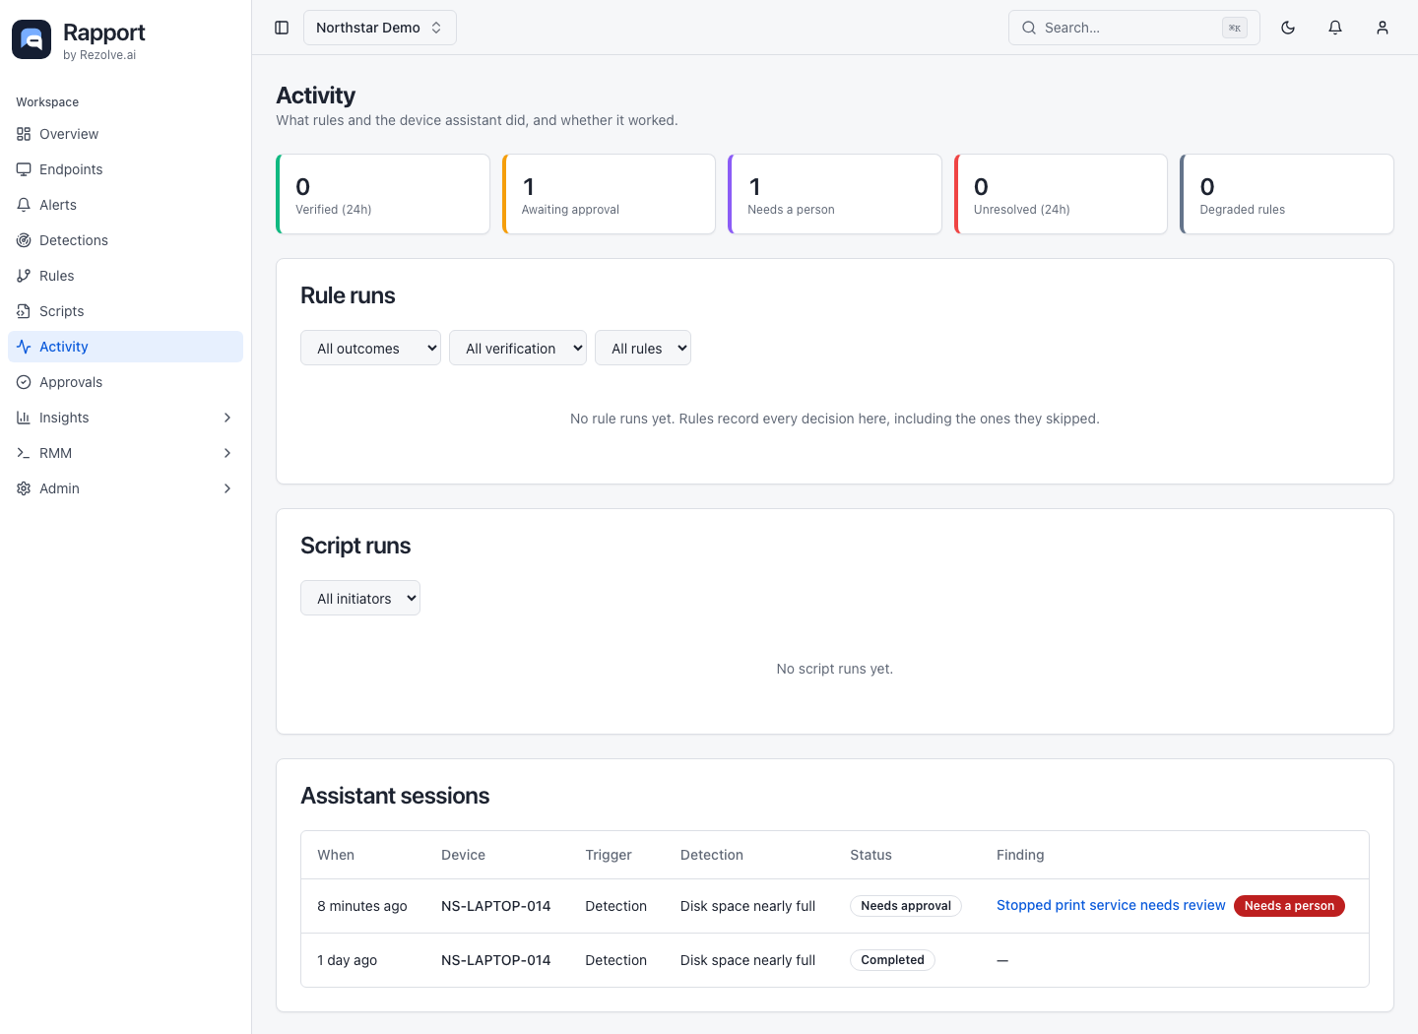
Task: Switch to dark mode with moon icon
Action: point(1288,28)
